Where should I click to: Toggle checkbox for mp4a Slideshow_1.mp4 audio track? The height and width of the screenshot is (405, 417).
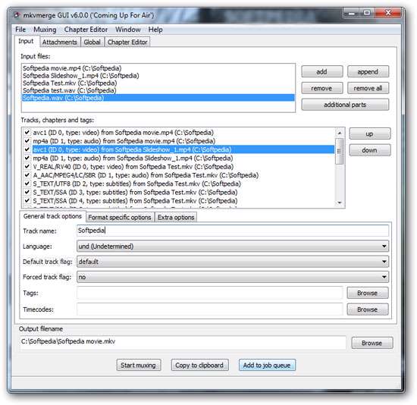click(x=27, y=158)
